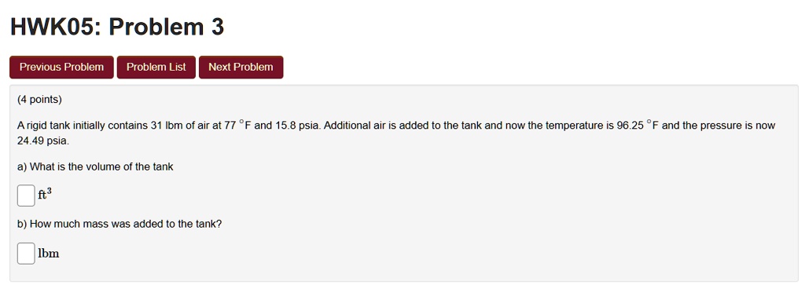This screenshot has width=805, height=296.
Task: Advance to the Next Problem
Action: click(x=241, y=68)
